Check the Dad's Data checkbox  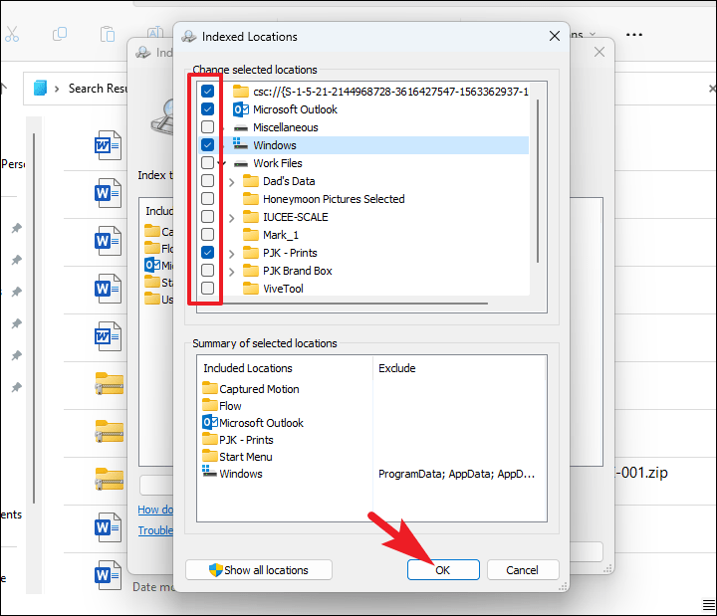[x=207, y=180]
